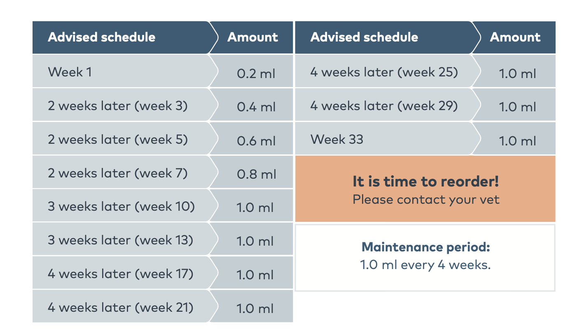This screenshot has height=336, width=570.
Task: Click the "Please contact your vet" text
Action: (x=425, y=200)
